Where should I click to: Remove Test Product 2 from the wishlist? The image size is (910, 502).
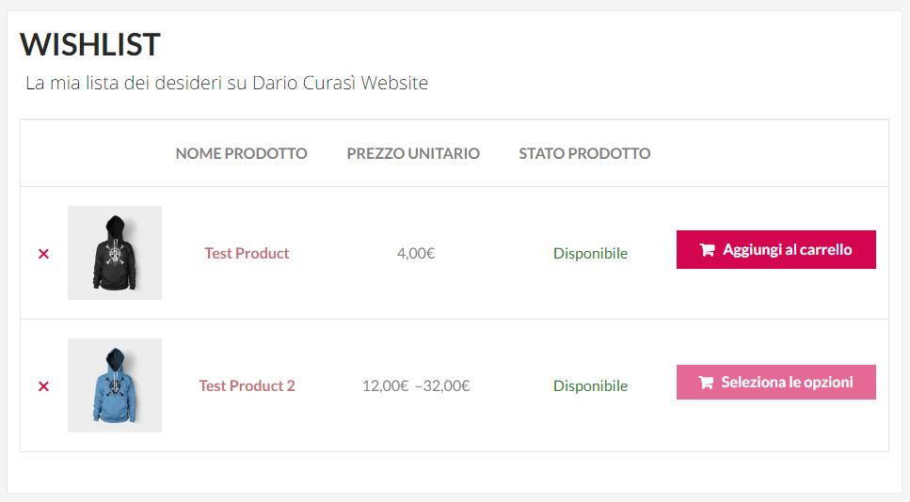tap(43, 386)
